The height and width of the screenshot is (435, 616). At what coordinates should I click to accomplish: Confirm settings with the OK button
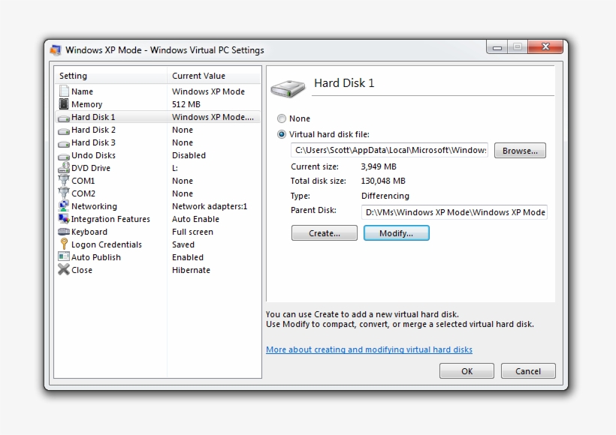pyautogui.click(x=467, y=371)
